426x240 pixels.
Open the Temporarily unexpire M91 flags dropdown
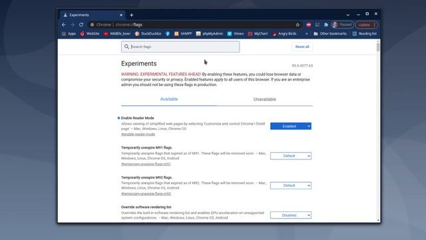291,156
